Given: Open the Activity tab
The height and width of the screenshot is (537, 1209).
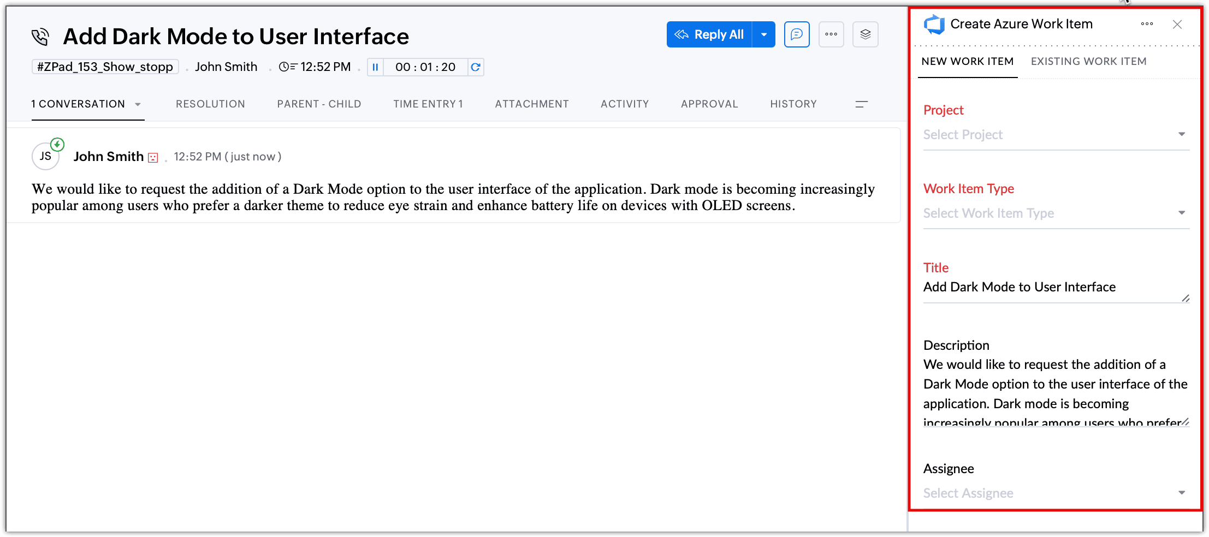Looking at the screenshot, I should coord(625,104).
